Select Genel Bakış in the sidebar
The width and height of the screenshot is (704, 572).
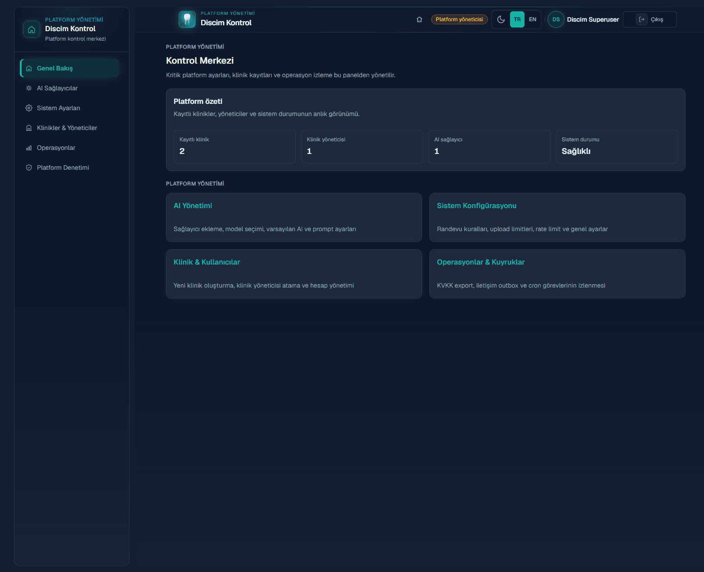pos(70,68)
